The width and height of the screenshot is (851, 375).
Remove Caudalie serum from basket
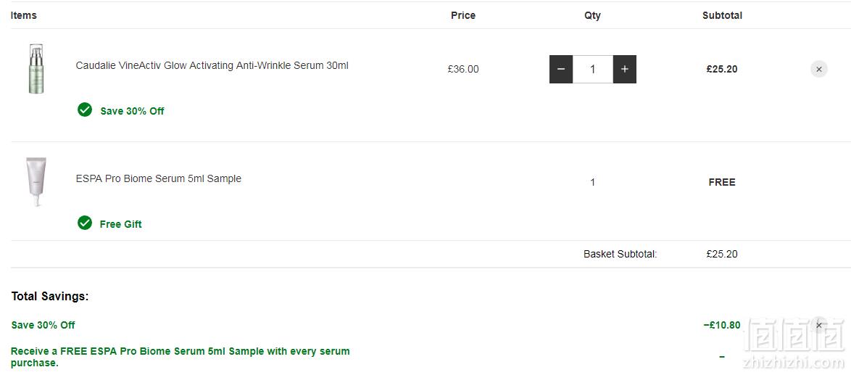819,69
